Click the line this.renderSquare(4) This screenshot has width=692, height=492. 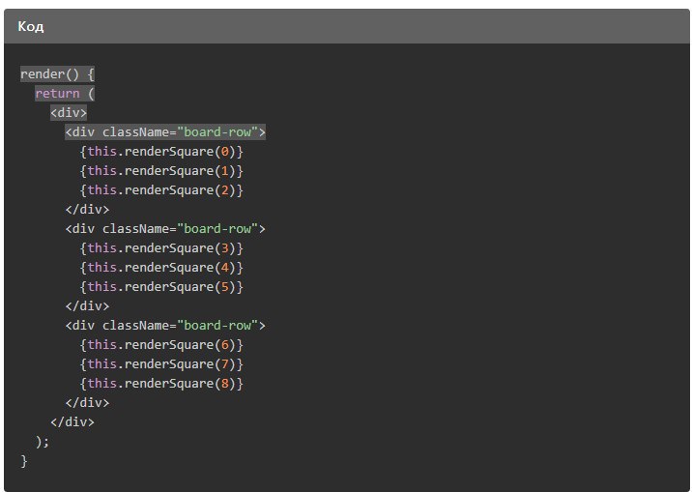click(161, 268)
